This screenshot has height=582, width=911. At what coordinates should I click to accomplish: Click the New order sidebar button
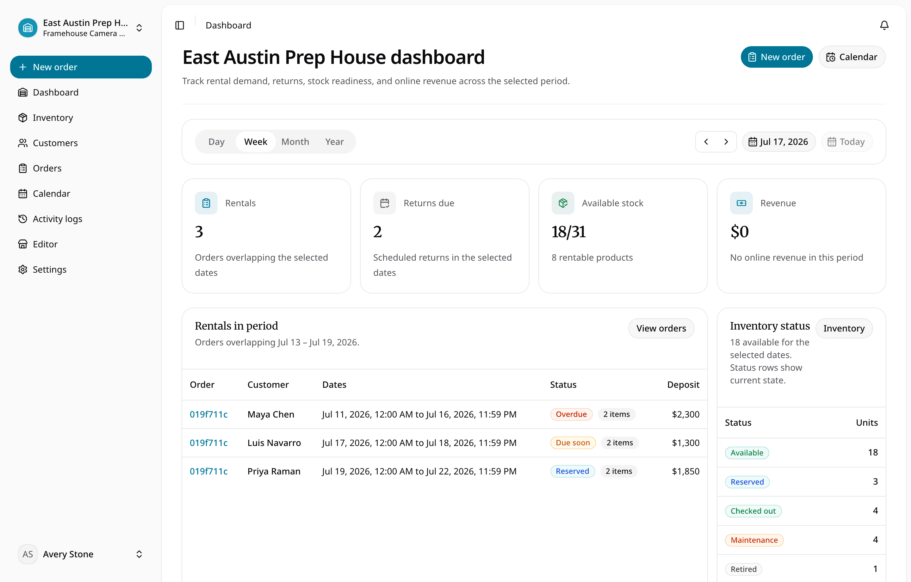81,67
